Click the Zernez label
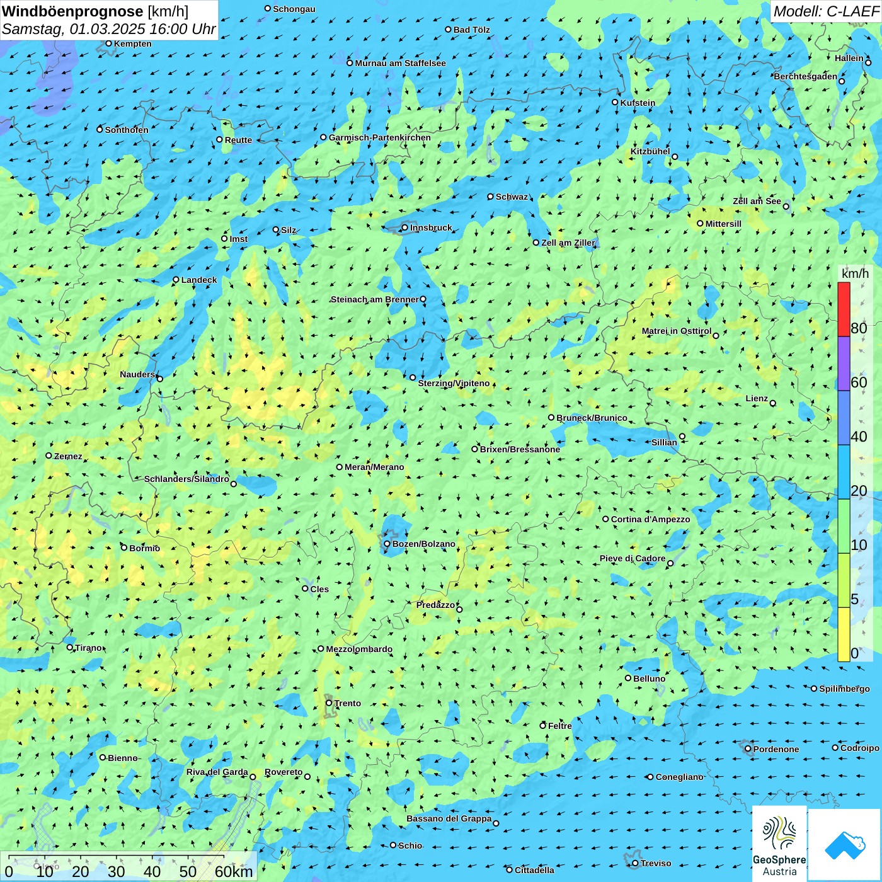This screenshot has height=882, width=882. [68, 456]
